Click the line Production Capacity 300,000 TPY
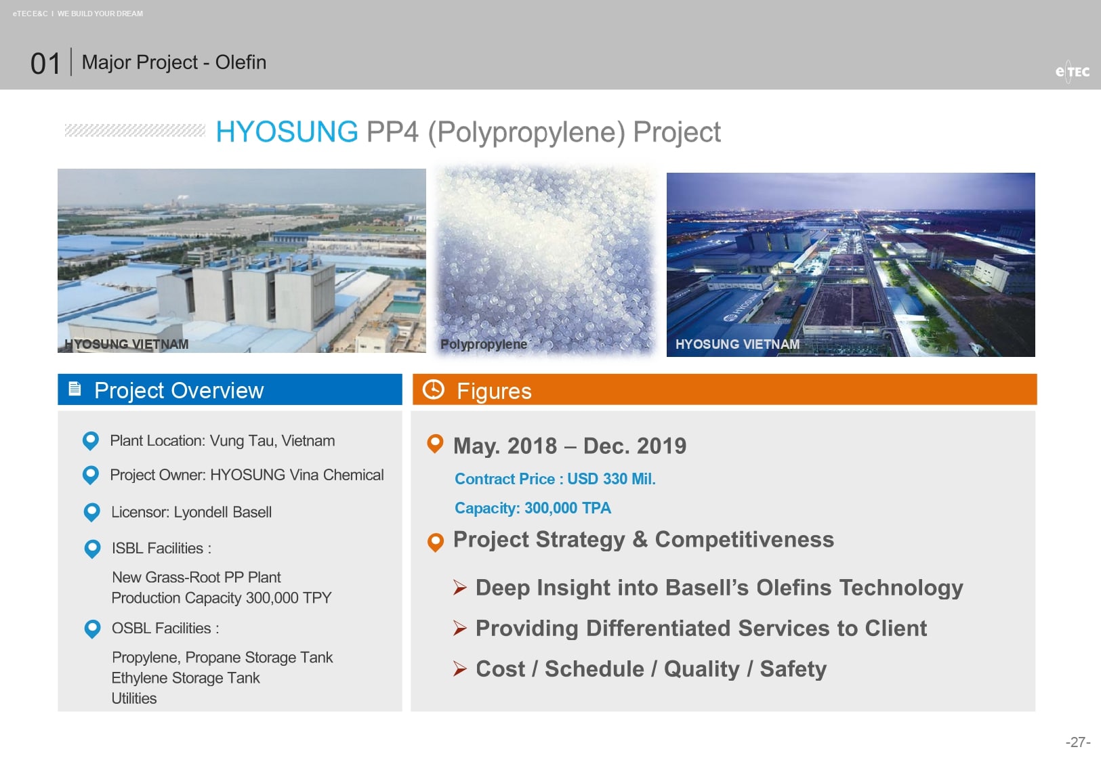This screenshot has width=1101, height=762. click(222, 598)
